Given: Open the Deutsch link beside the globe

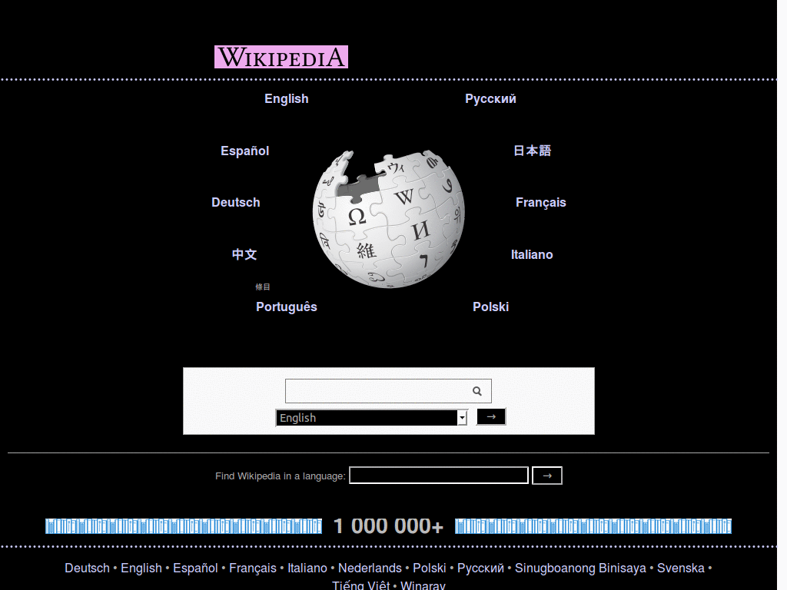Looking at the screenshot, I should 236,203.
